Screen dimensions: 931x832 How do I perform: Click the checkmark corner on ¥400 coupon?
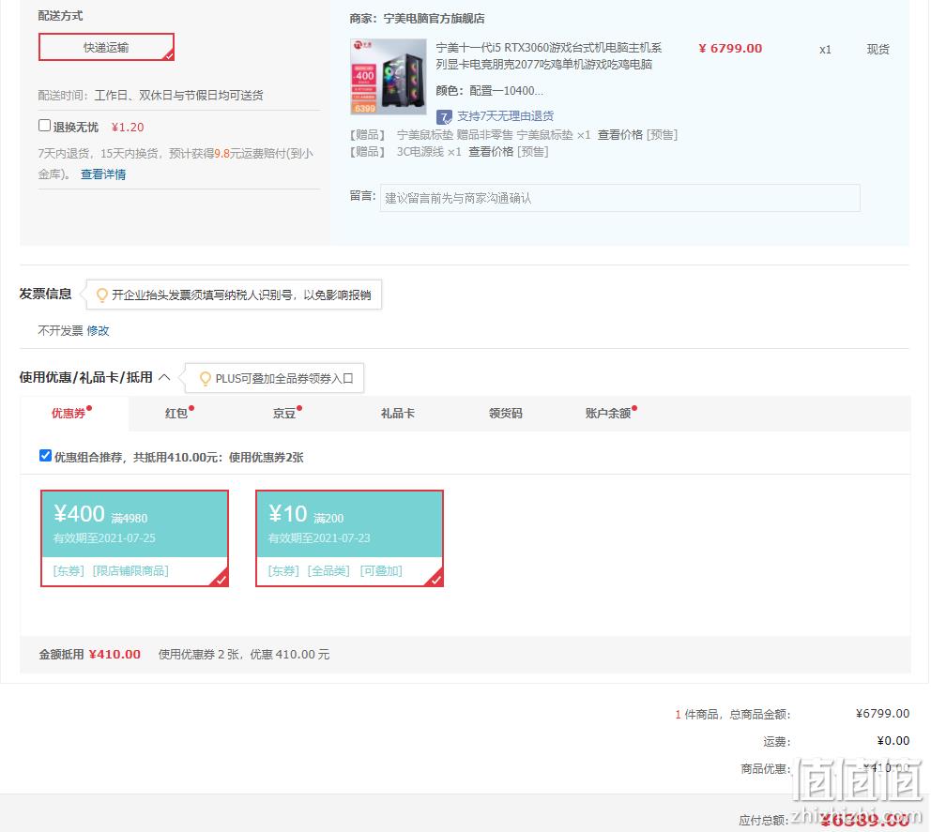[221, 579]
